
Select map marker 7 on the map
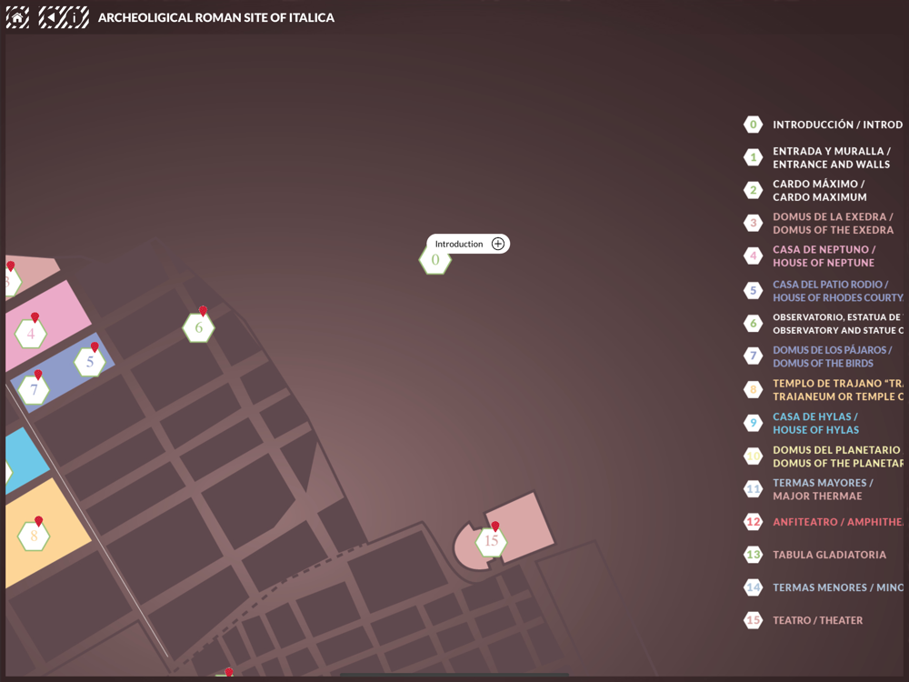click(x=34, y=390)
